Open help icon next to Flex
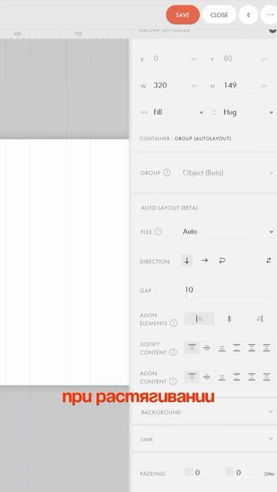 pyautogui.click(x=159, y=232)
